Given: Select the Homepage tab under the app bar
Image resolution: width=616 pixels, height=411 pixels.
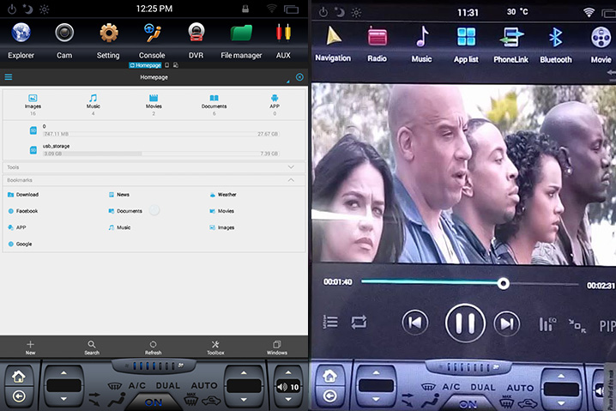Looking at the screenshot, I should coord(145,65).
